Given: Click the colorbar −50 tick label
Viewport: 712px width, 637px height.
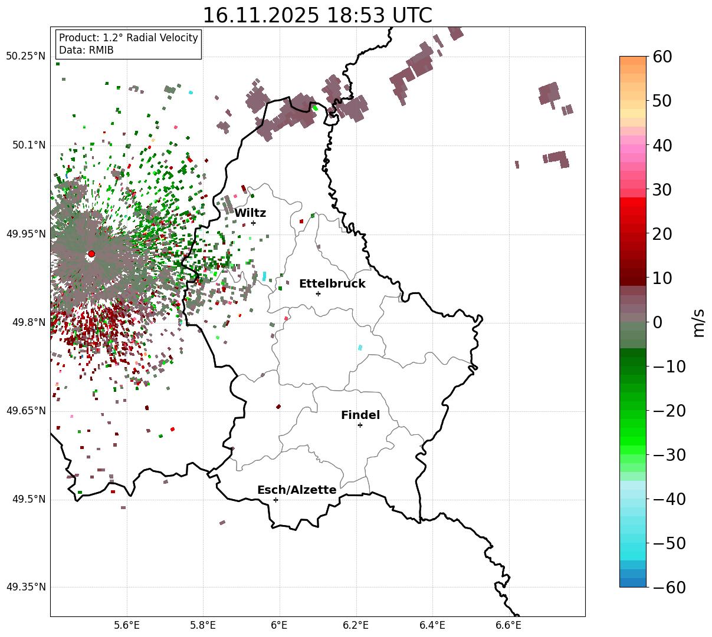Looking at the screenshot, I should [669, 543].
